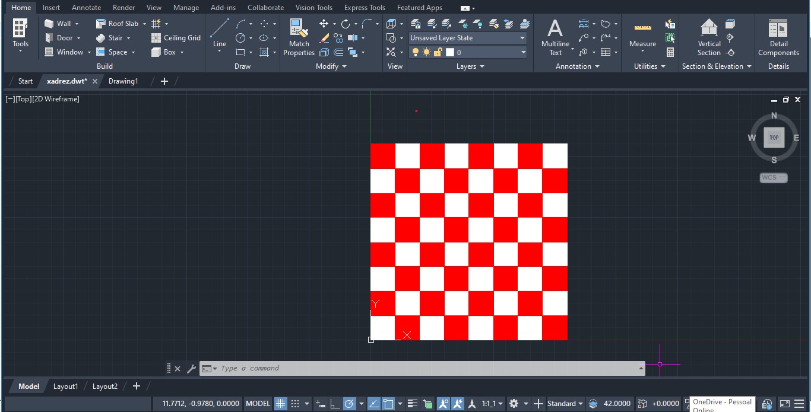Expand the Layers panel flyout
This screenshot has width=811, height=412.
point(481,66)
